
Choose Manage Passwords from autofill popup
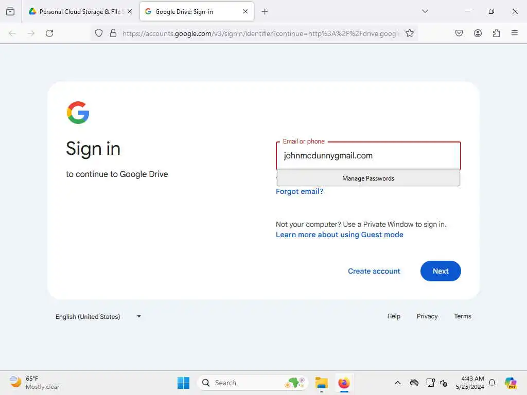368,178
